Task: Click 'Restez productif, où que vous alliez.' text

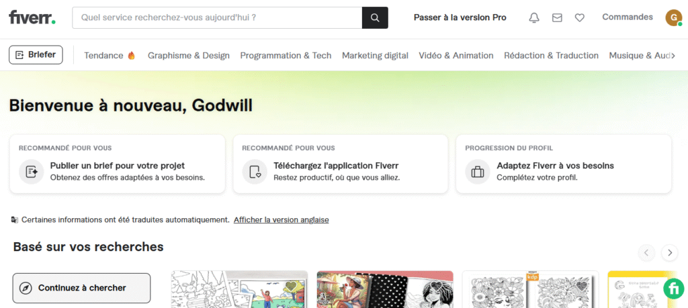Action: coord(337,178)
